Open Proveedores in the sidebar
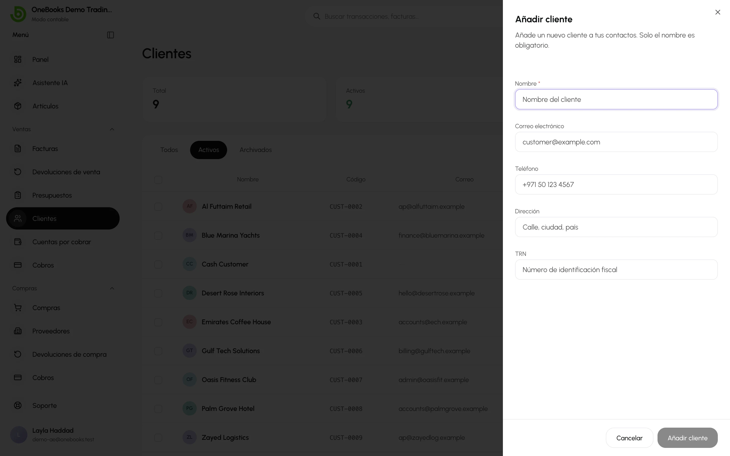The height and width of the screenshot is (456, 730). pos(63,331)
